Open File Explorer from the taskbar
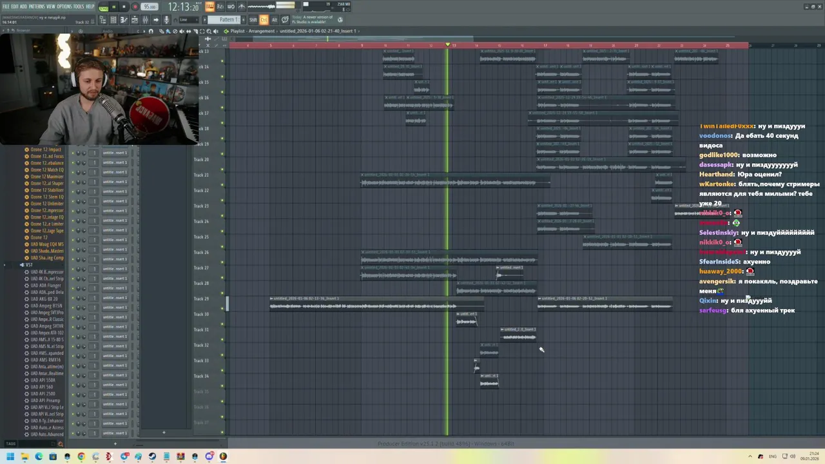 pos(24,456)
